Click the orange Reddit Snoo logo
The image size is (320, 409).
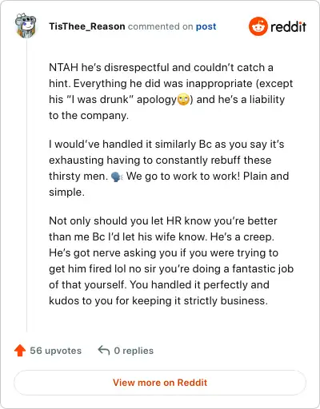258,26
